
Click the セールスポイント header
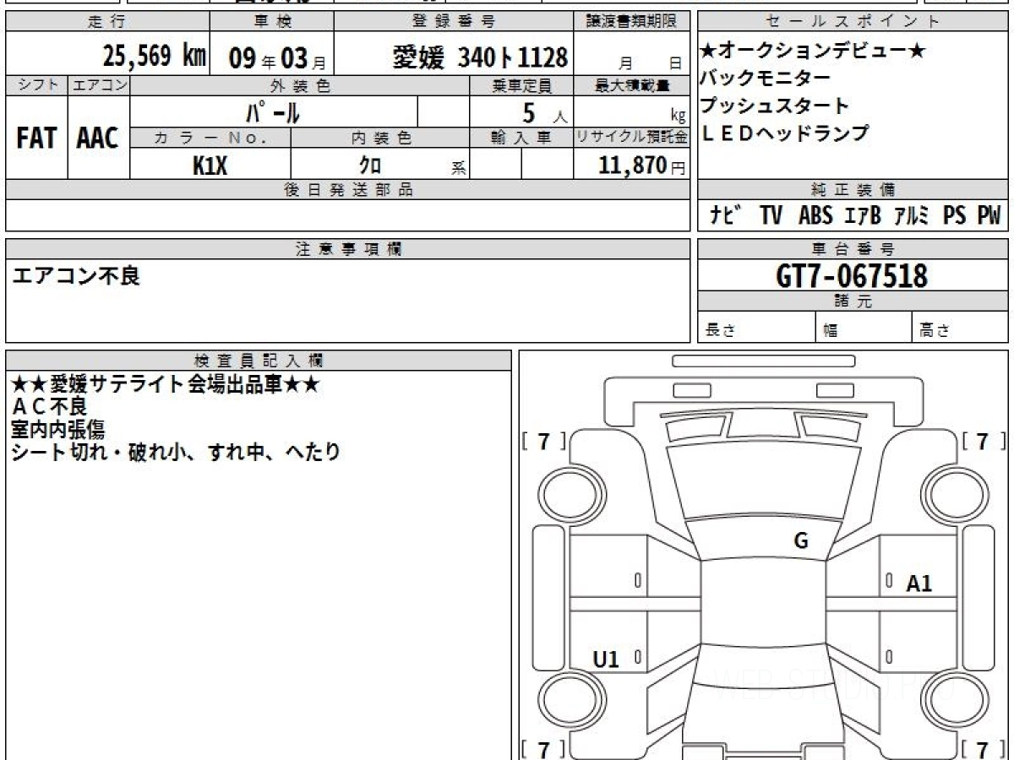853,22
